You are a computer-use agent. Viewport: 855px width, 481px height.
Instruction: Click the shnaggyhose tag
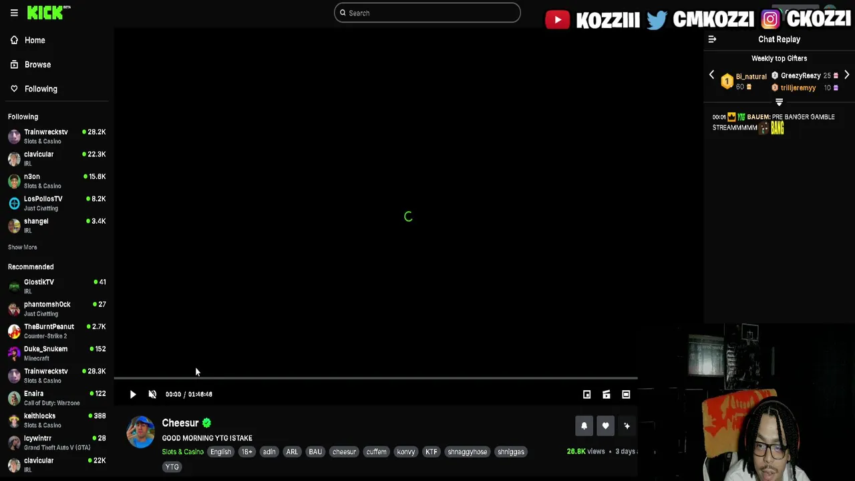point(468,452)
